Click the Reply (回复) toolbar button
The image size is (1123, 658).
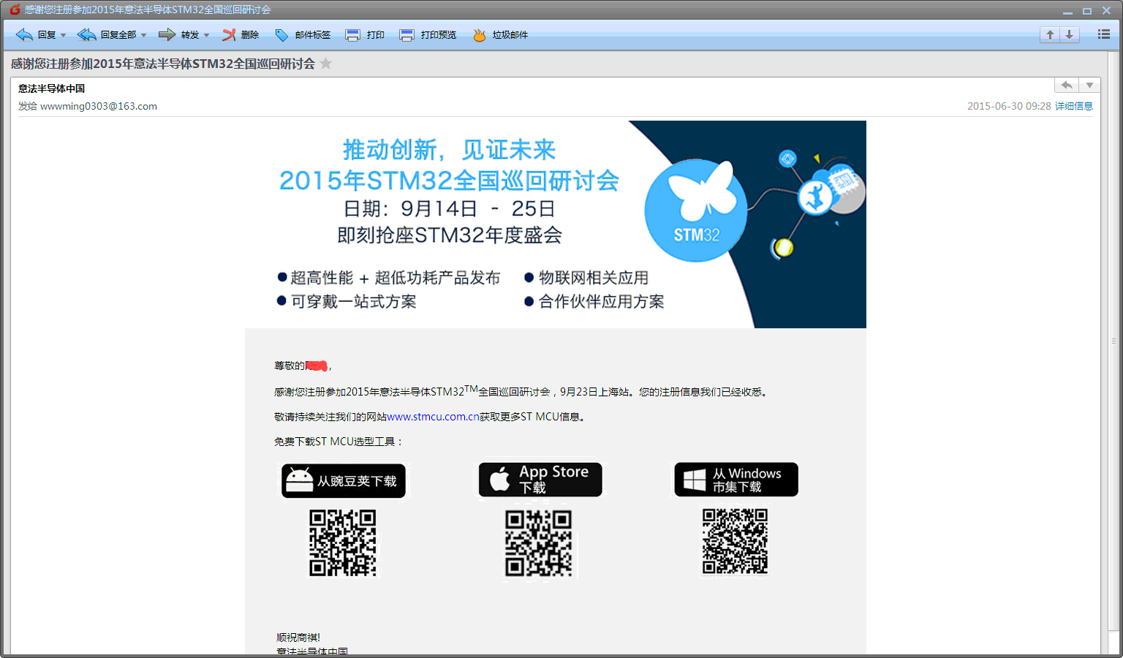[x=36, y=35]
